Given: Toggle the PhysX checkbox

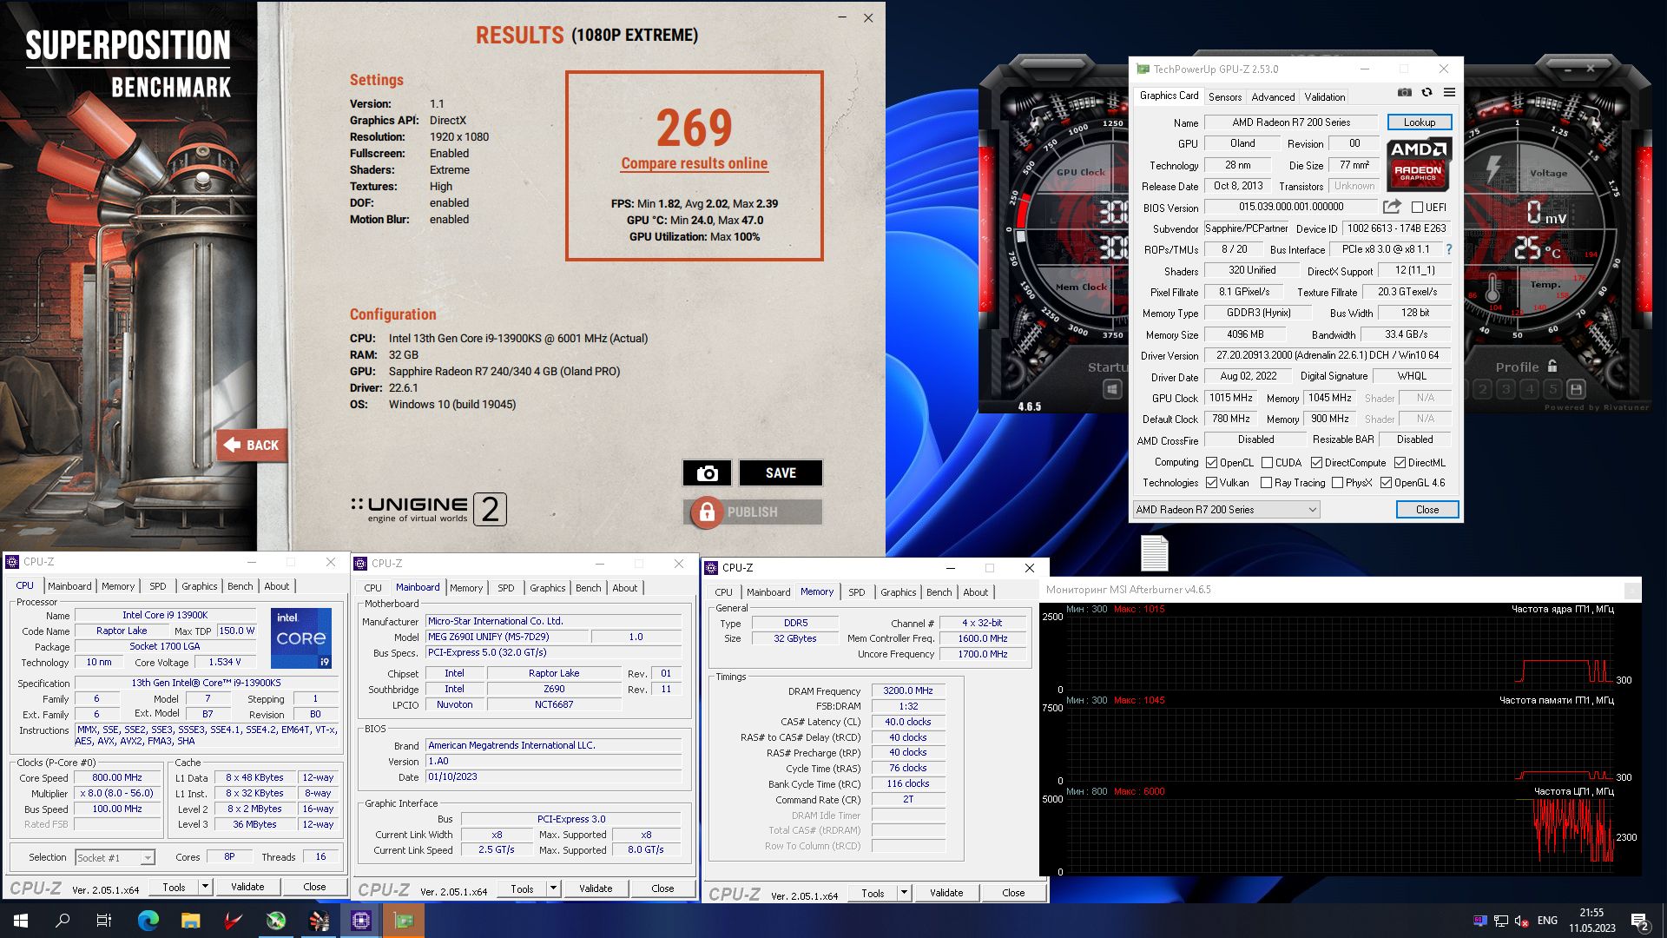Looking at the screenshot, I should 1337,483.
